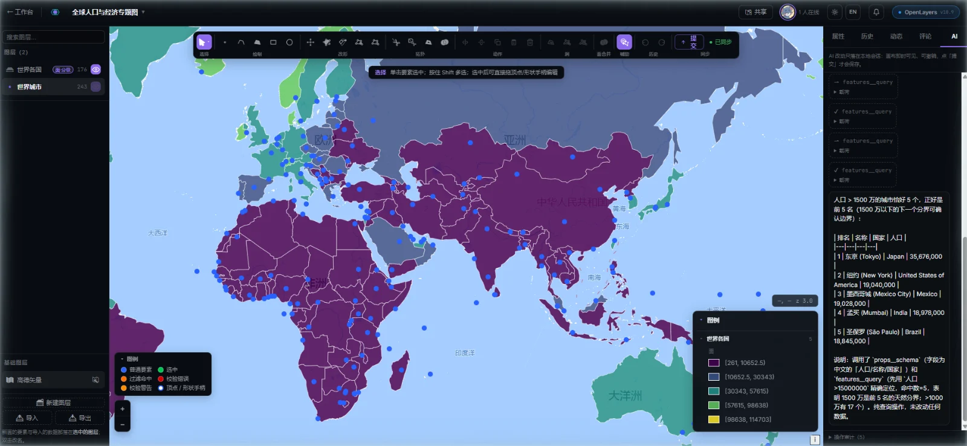Activate the move feature cross-arrows tool
Image resolution: width=967 pixels, height=446 pixels.
[310, 42]
